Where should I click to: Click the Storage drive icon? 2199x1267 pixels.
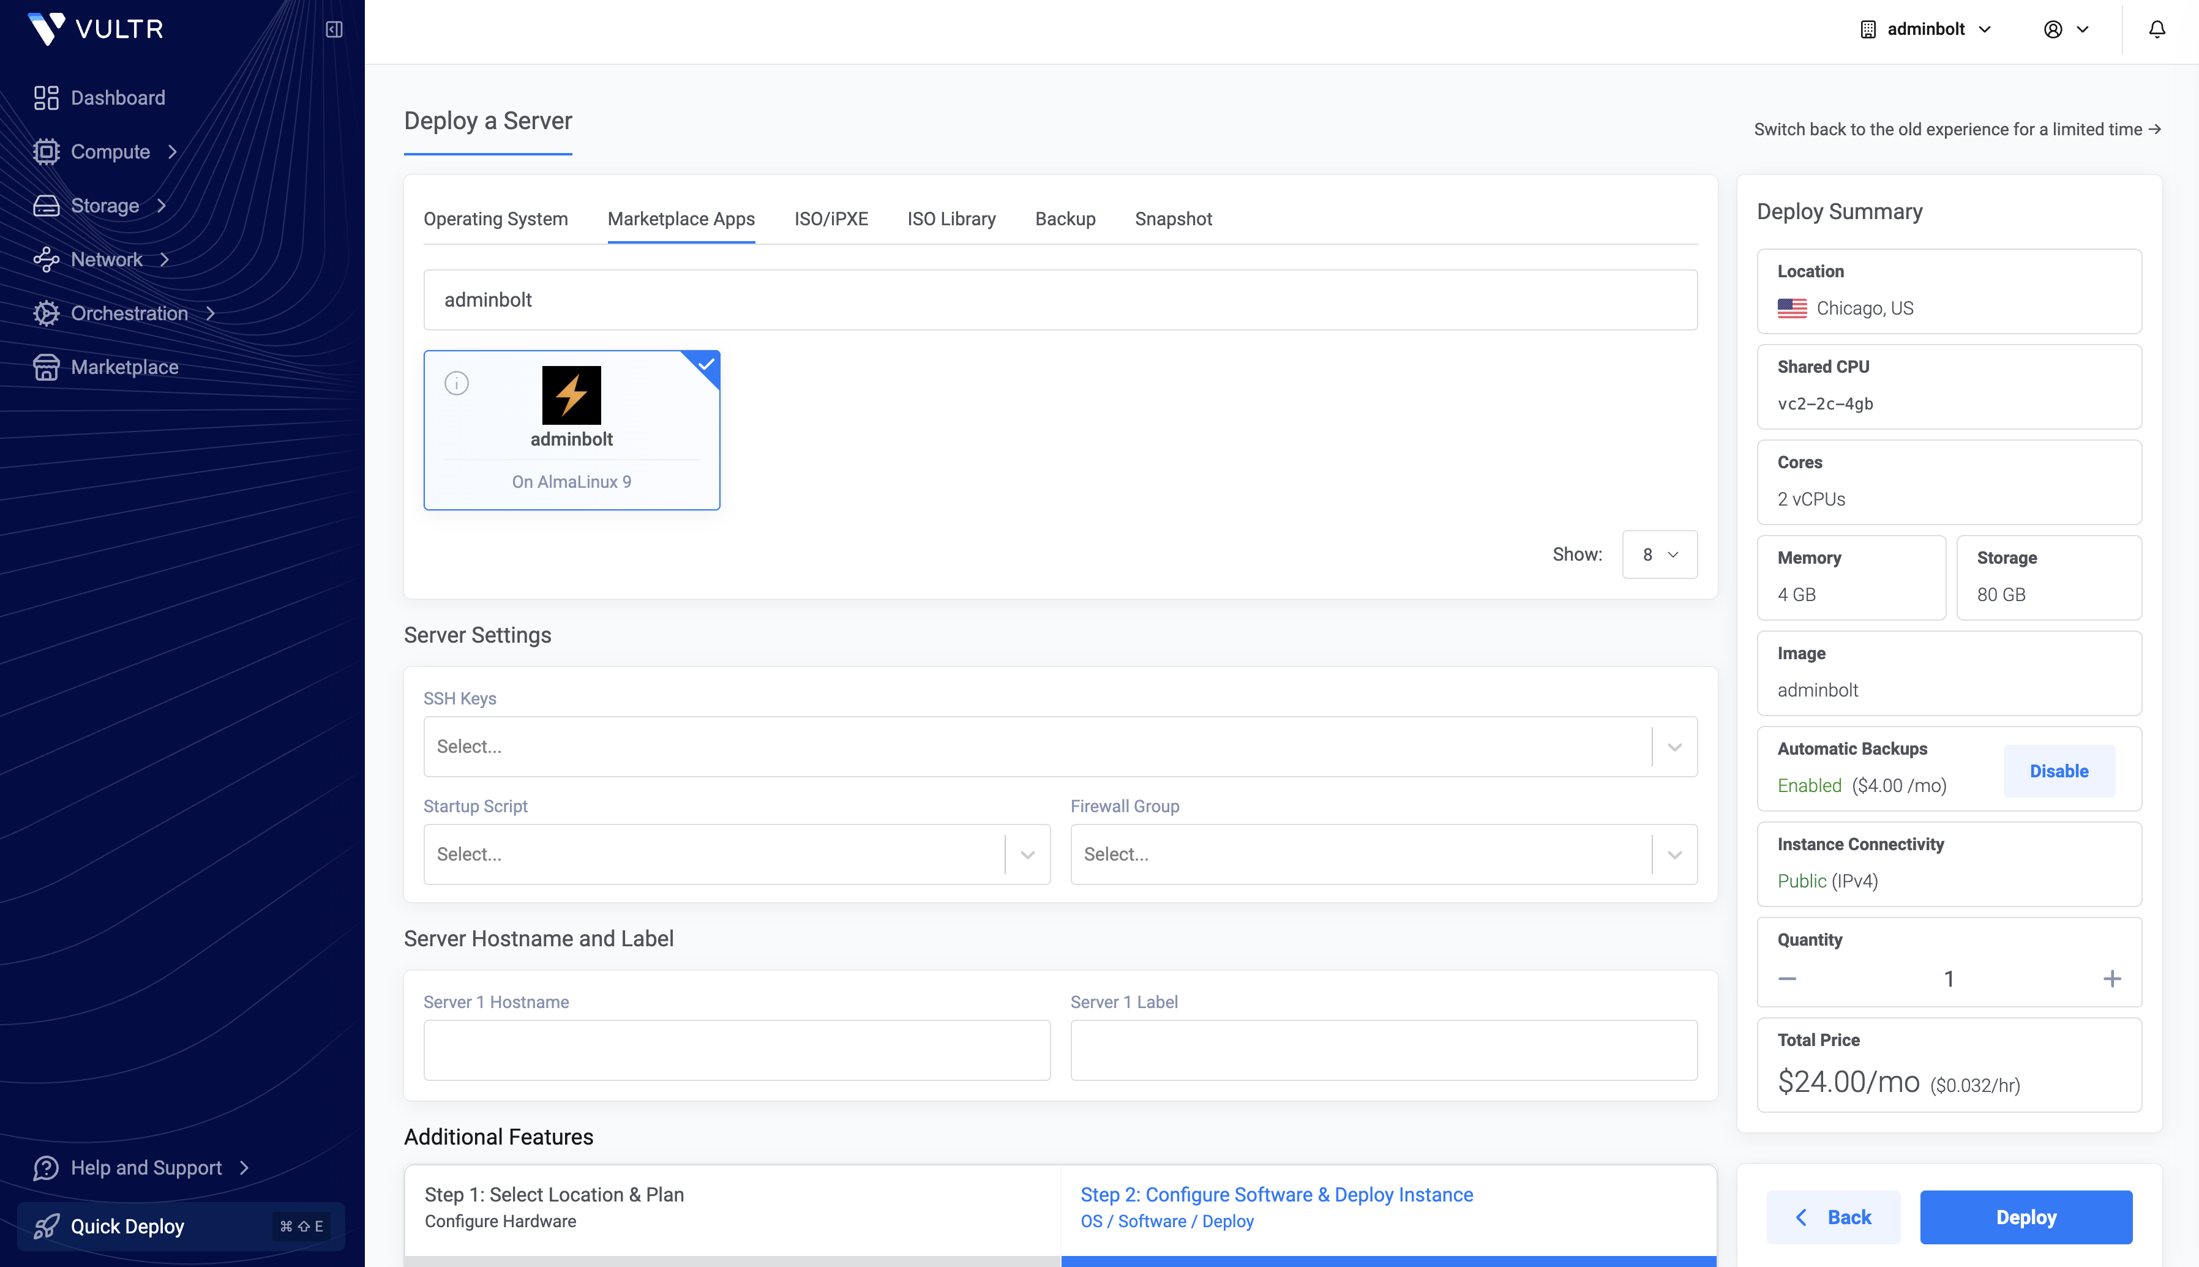(x=46, y=206)
